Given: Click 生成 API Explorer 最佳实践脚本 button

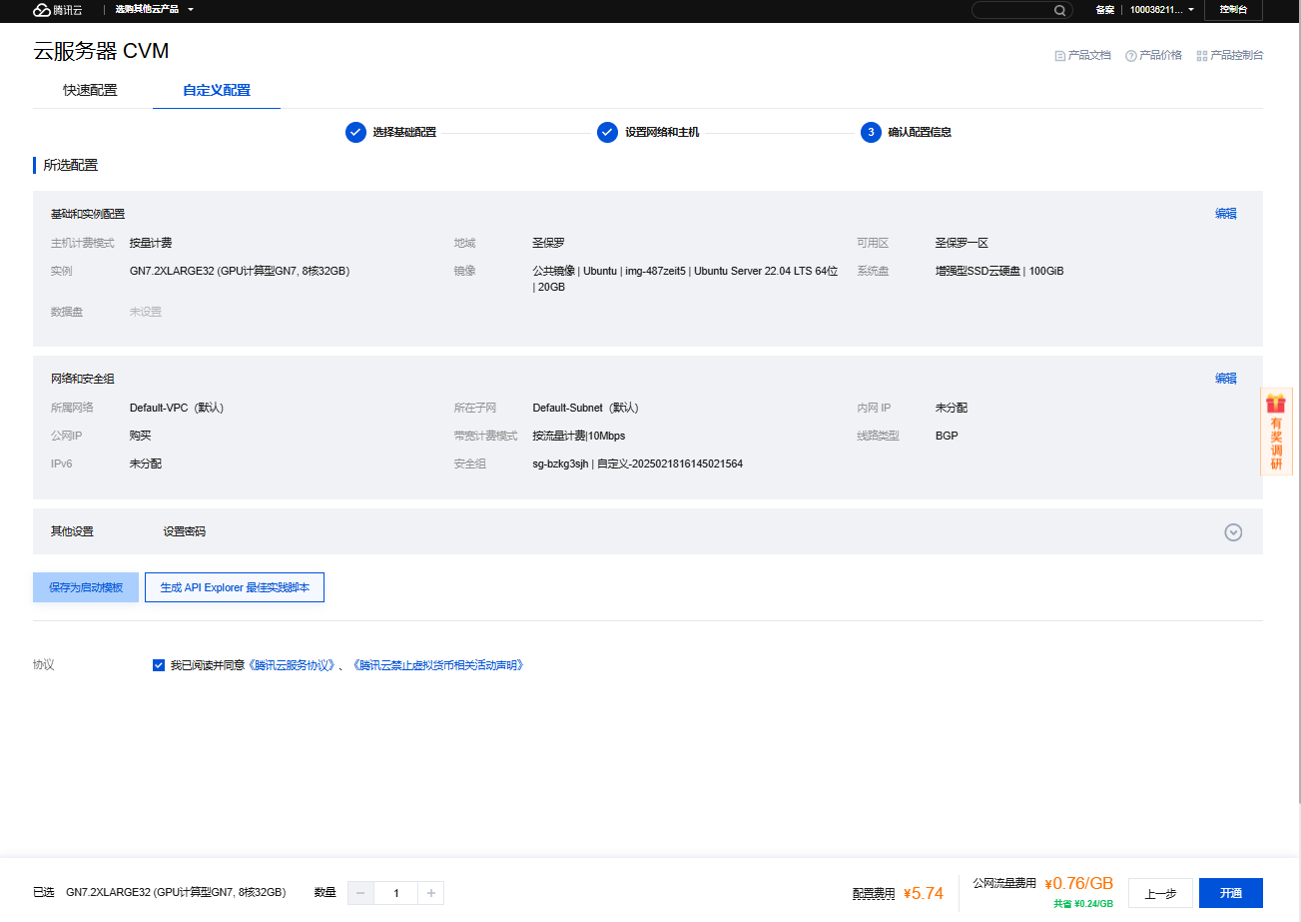Looking at the screenshot, I should point(235,587).
